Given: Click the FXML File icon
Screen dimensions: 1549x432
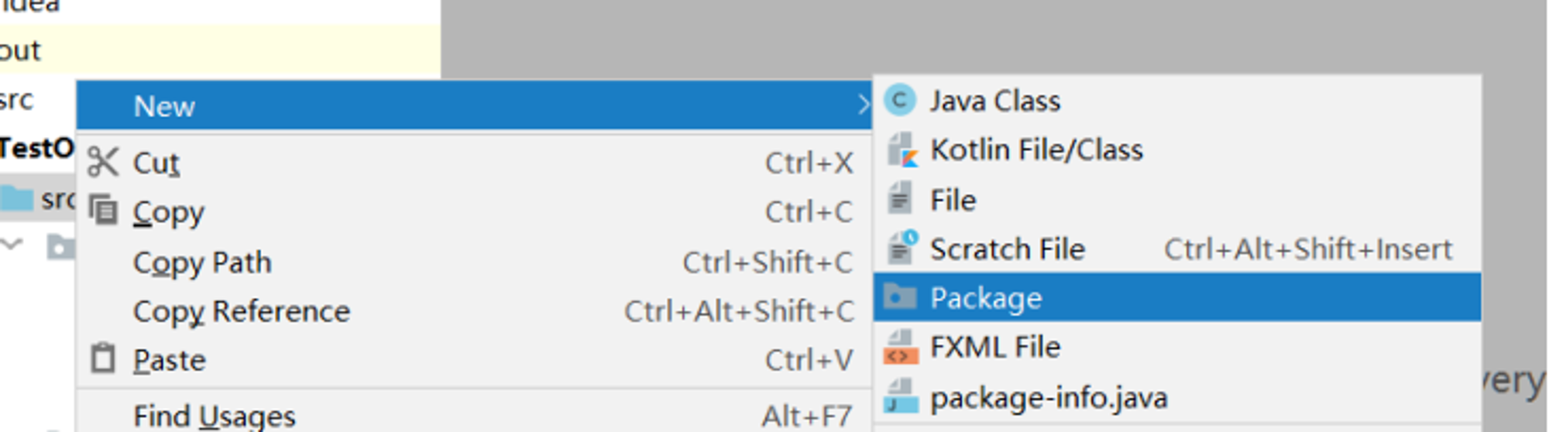Looking at the screenshot, I should [x=900, y=348].
